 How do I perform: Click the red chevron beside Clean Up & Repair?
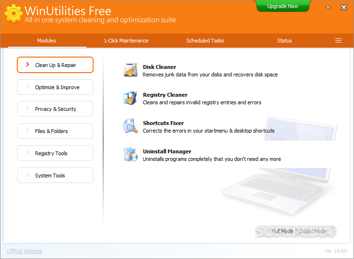pos(27,65)
